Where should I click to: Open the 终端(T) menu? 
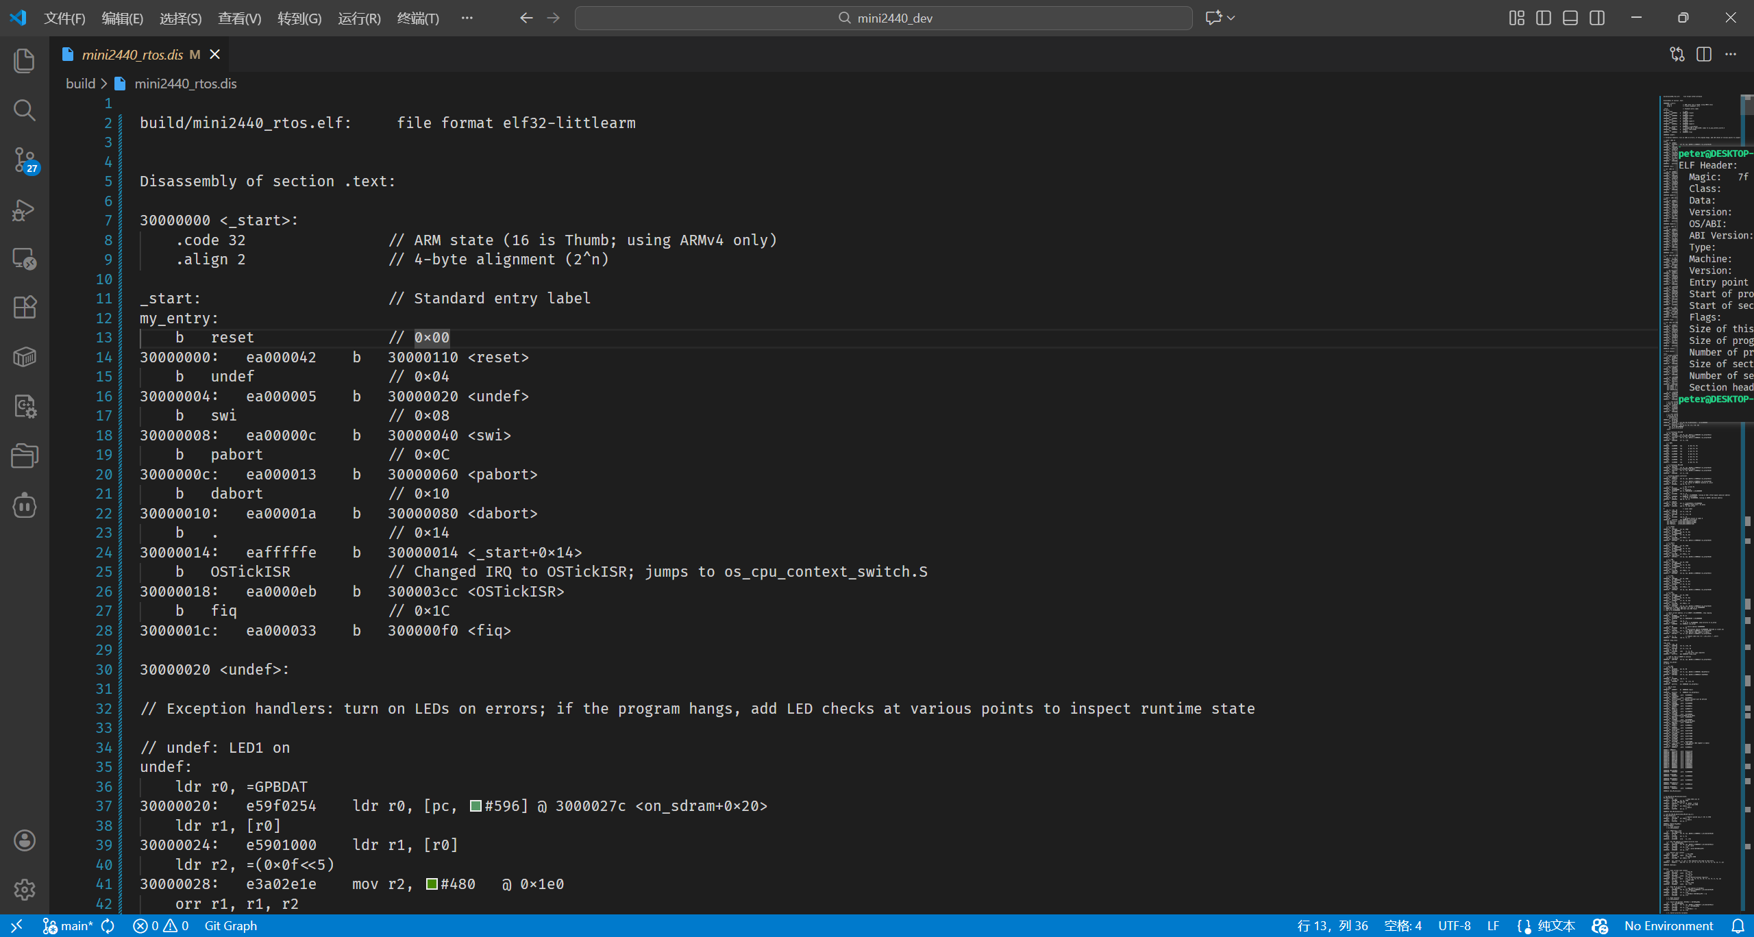(x=418, y=18)
